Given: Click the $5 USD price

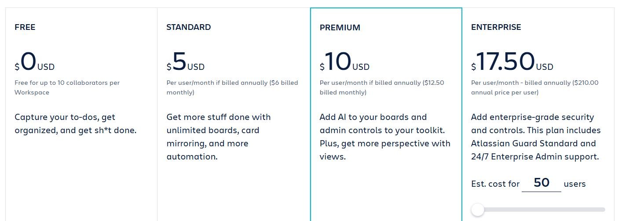Looking at the screenshot, I should (186, 62).
